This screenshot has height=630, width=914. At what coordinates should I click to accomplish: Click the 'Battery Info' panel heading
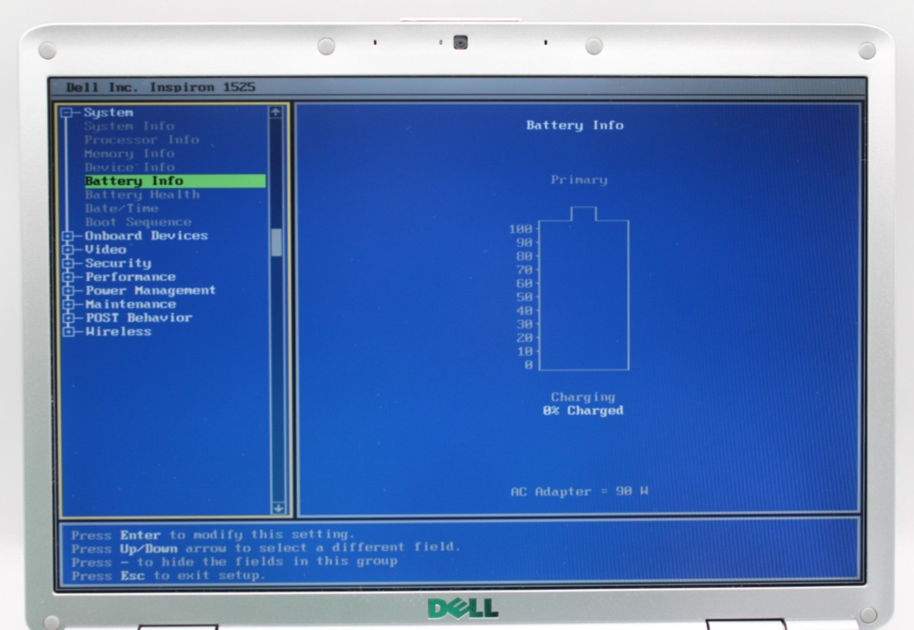(x=575, y=125)
